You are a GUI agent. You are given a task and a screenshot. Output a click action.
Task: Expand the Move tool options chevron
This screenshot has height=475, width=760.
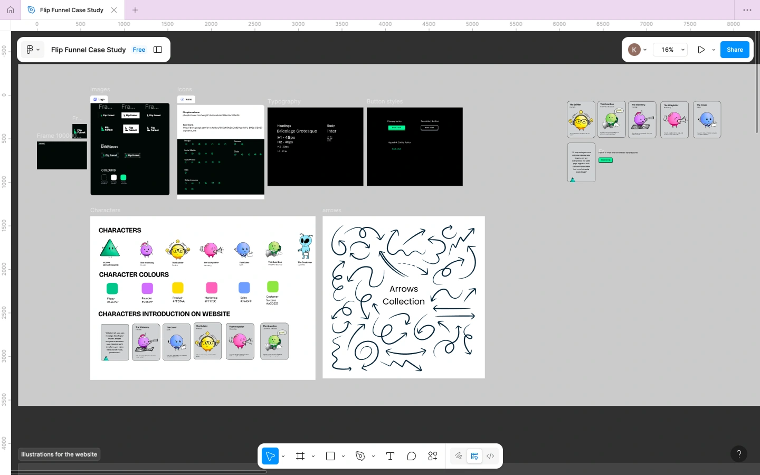point(283,456)
